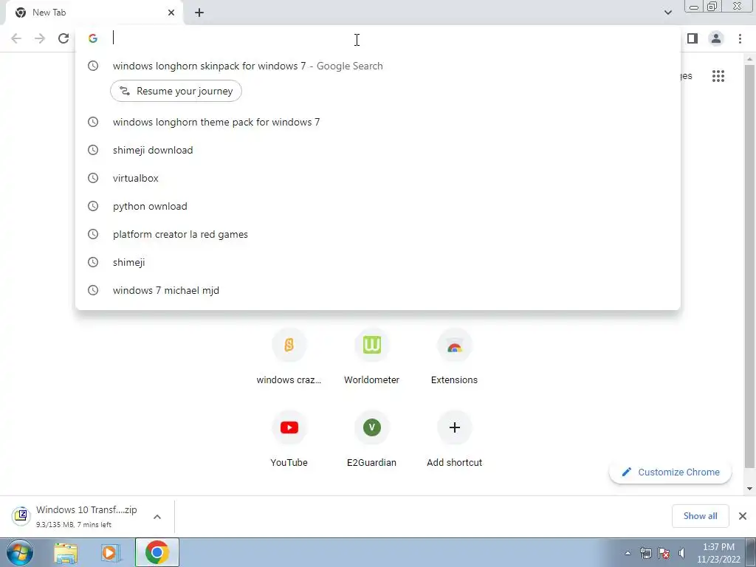Open a new tab with the plus button
The image size is (756, 567).
coord(199,13)
